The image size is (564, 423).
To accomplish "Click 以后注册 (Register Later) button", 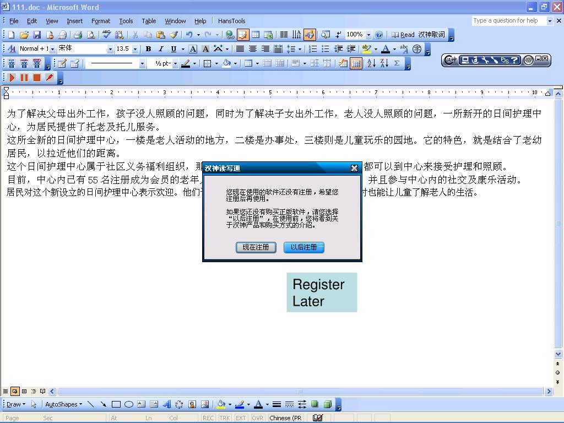I will tap(304, 247).
